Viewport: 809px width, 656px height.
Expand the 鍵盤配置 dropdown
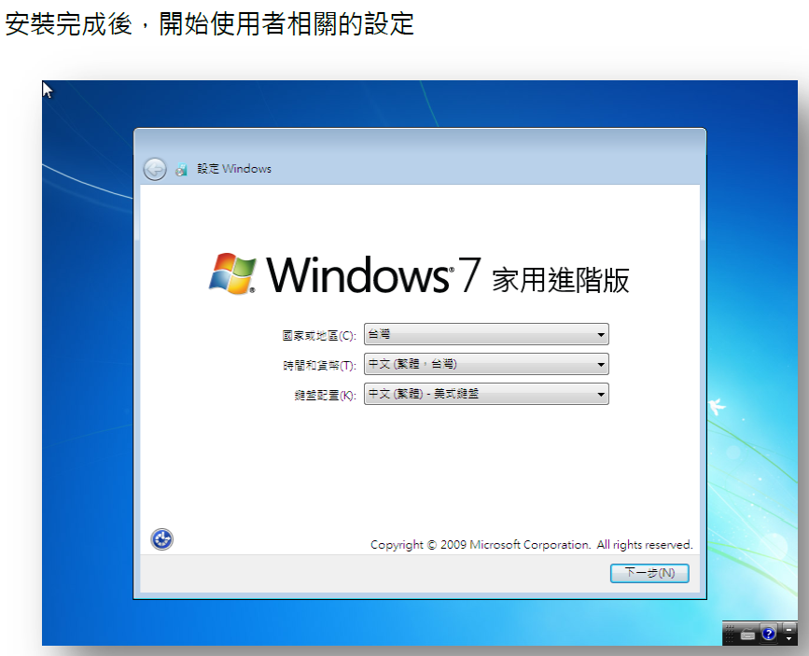pyautogui.click(x=486, y=394)
